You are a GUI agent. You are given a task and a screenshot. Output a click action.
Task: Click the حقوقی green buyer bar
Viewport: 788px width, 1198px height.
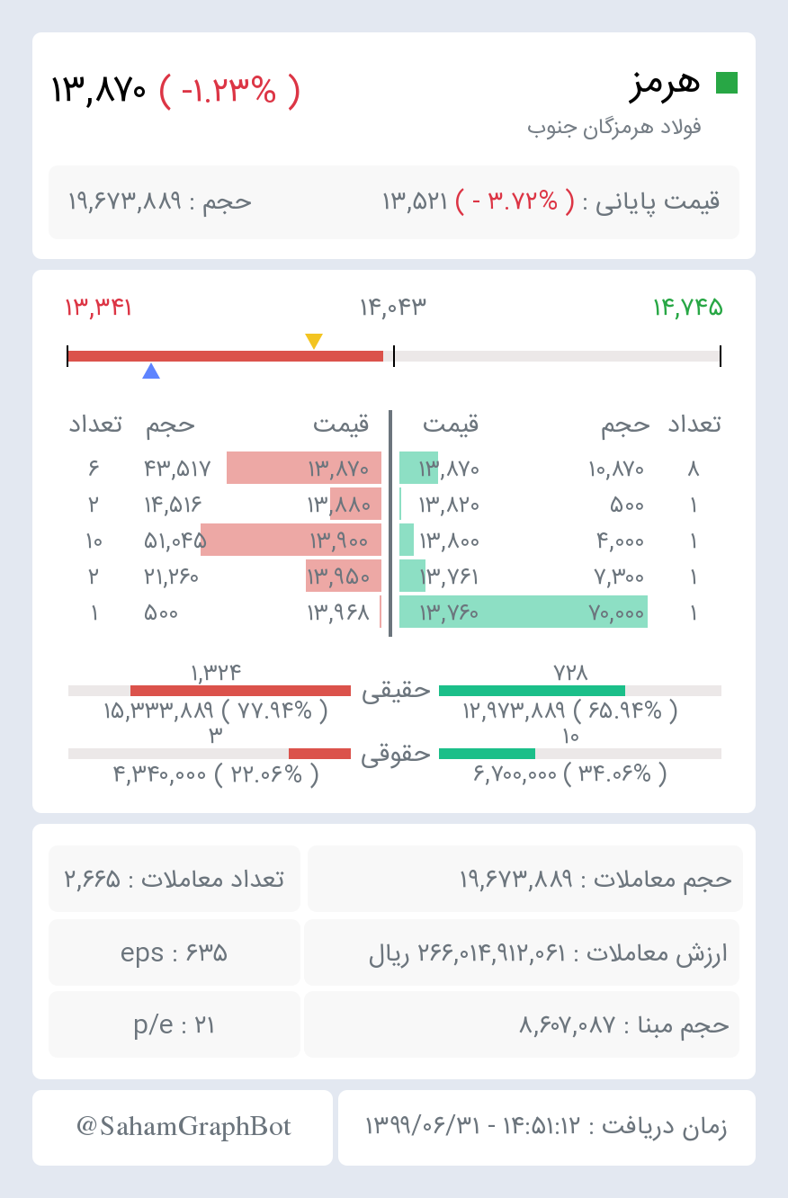pos(487,754)
